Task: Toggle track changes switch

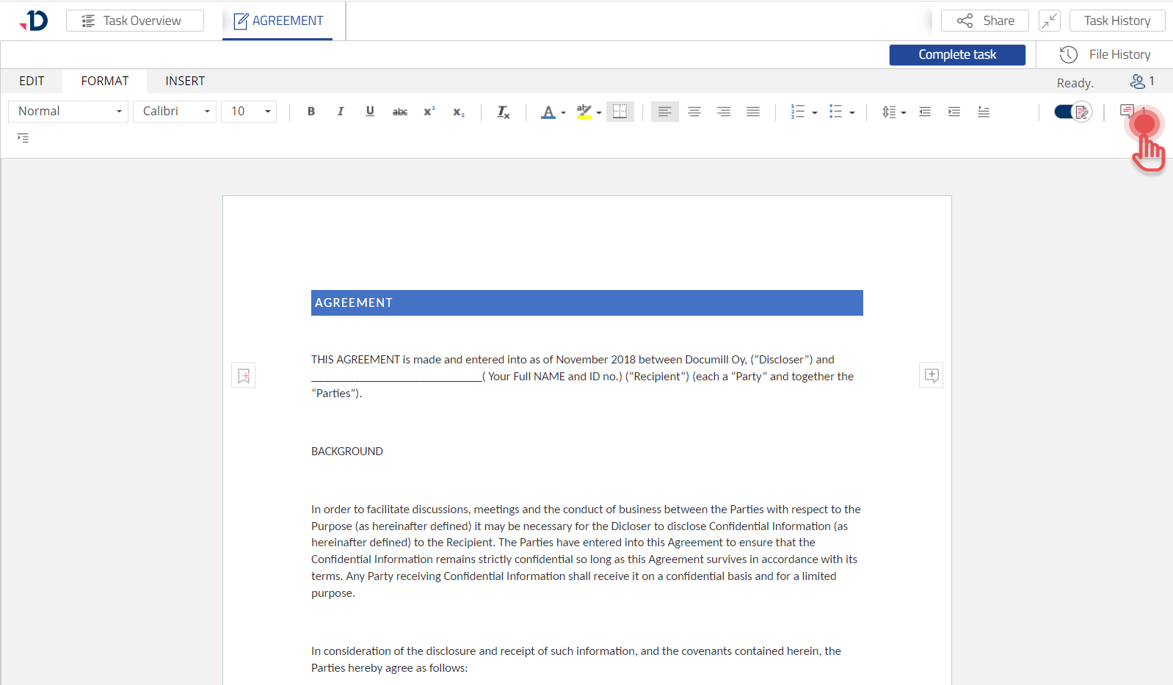Action: [x=1072, y=112]
